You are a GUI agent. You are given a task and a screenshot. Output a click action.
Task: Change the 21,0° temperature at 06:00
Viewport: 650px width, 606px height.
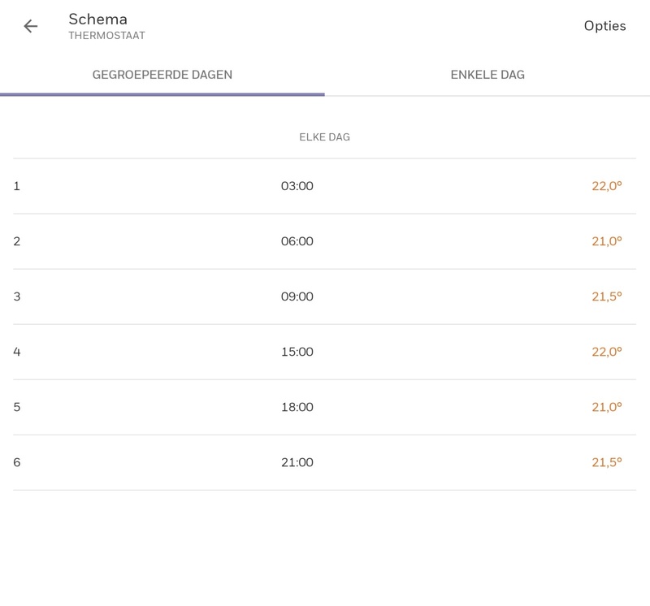[606, 241]
